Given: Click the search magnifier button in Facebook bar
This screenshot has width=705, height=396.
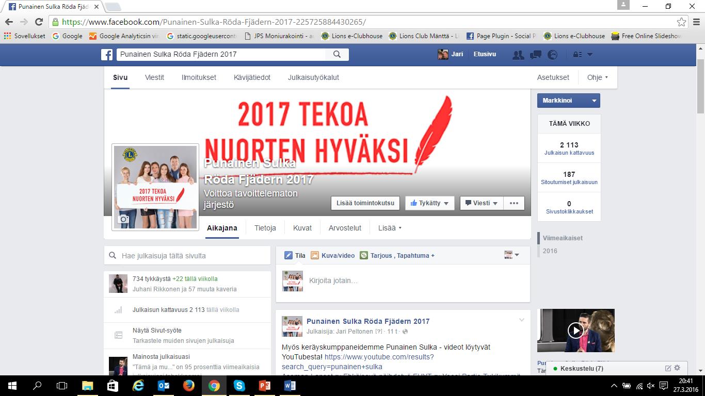Looking at the screenshot, I should click(337, 54).
